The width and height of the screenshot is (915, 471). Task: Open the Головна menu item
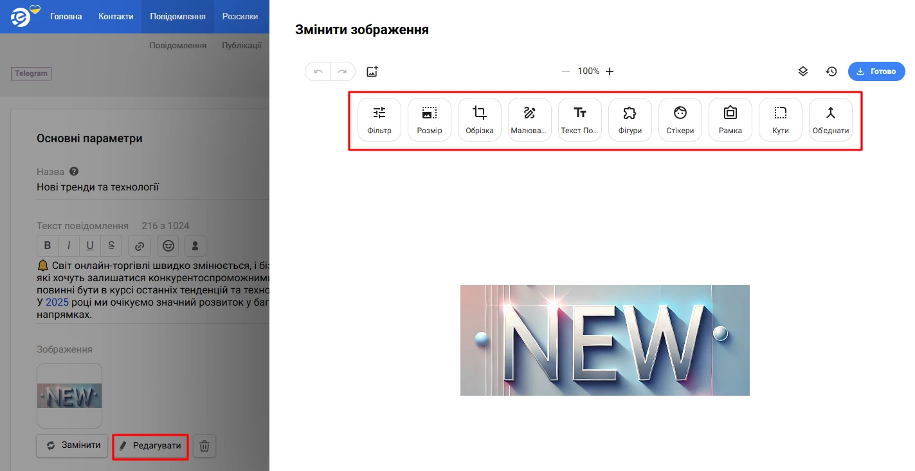(66, 17)
